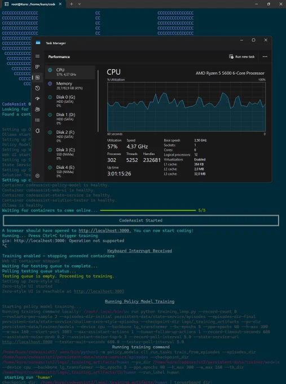Screen dimensions: 286x384
Task: Click the Keyboard Interrupt Received heading
Action: (x=139, y=251)
